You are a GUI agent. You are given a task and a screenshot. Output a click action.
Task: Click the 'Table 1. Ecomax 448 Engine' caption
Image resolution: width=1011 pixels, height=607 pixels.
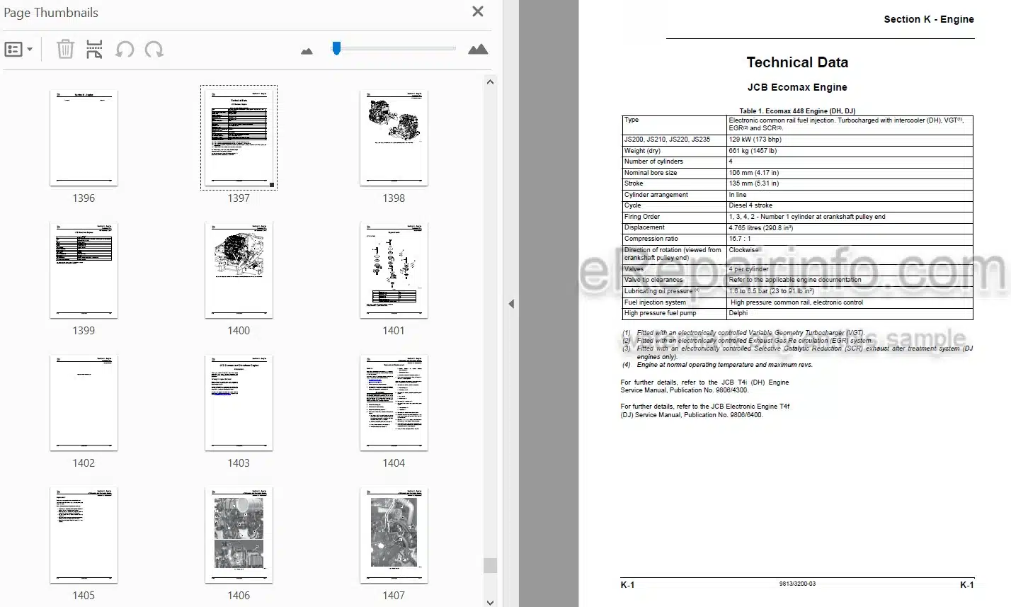point(797,111)
